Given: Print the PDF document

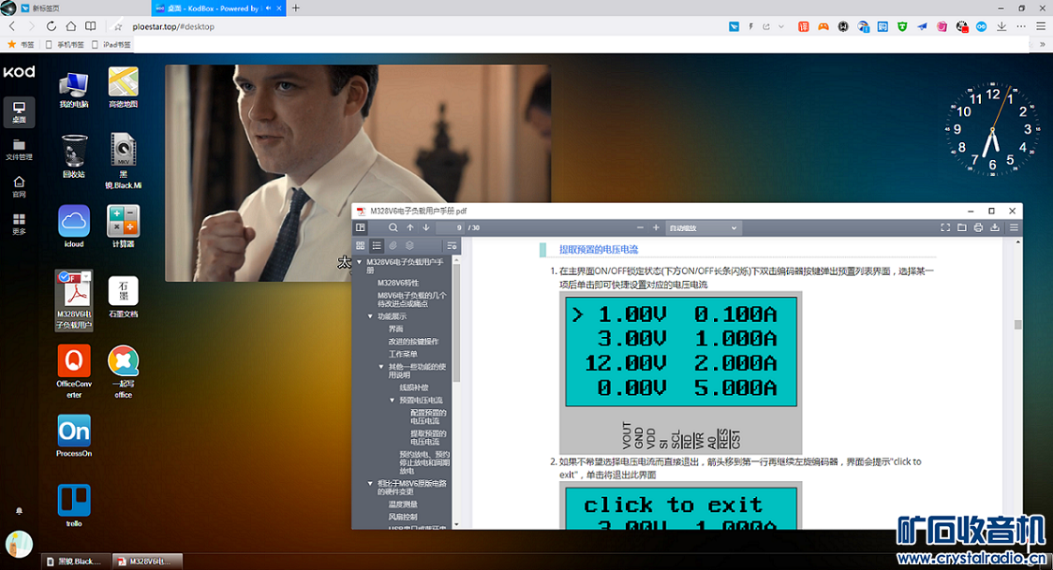Looking at the screenshot, I should tap(978, 228).
